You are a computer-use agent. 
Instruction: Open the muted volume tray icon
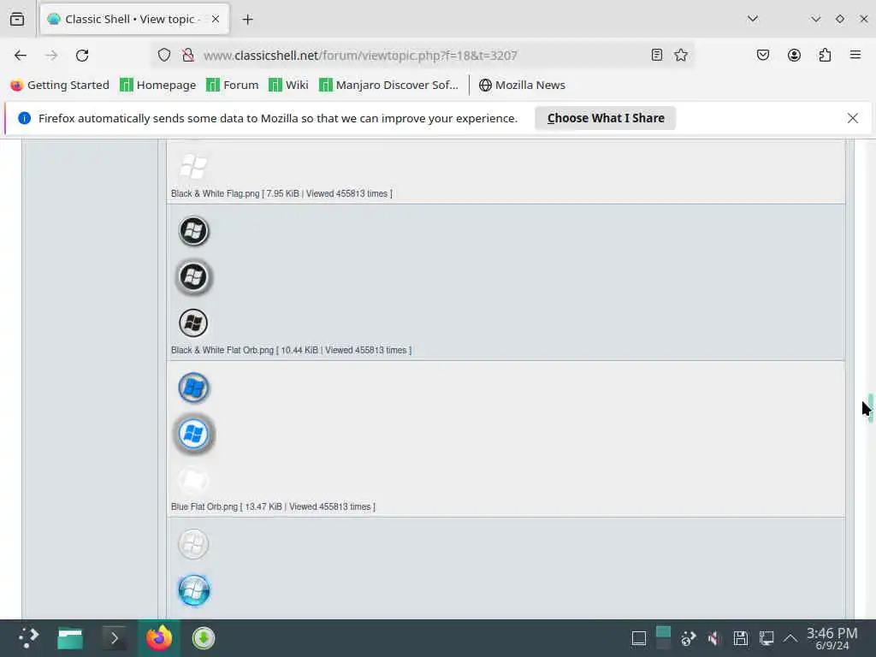pyautogui.click(x=714, y=638)
